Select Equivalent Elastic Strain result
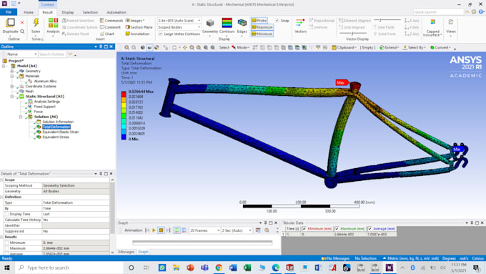The width and height of the screenshot is (486, 274). (x=61, y=132)
